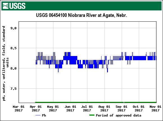
Task: Click the 8.0 y-axis label
Action: coord(13,68)
